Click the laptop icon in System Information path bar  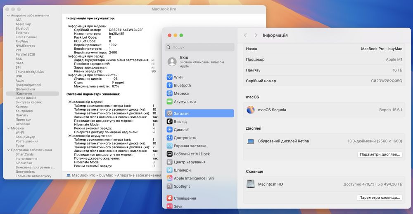click(69, 175)
